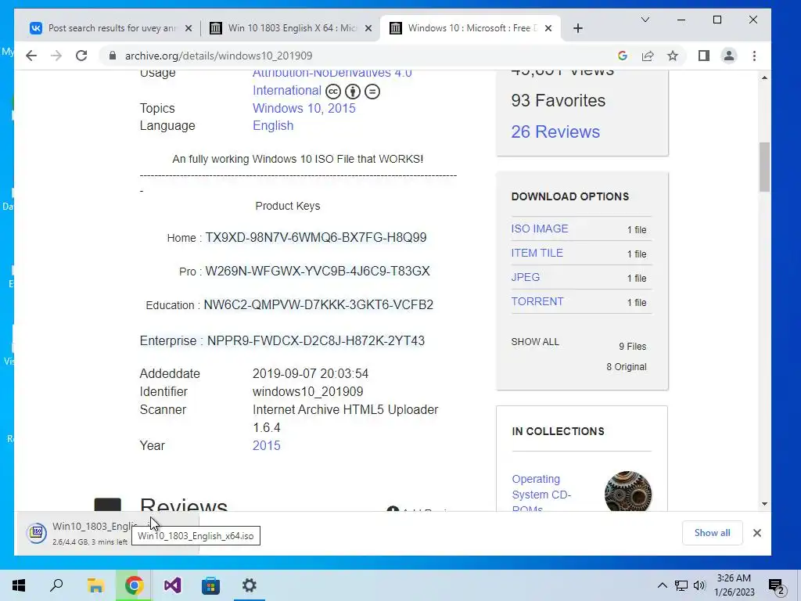Download JPEG option
The image size is (801, 601).
pos(525,277)
